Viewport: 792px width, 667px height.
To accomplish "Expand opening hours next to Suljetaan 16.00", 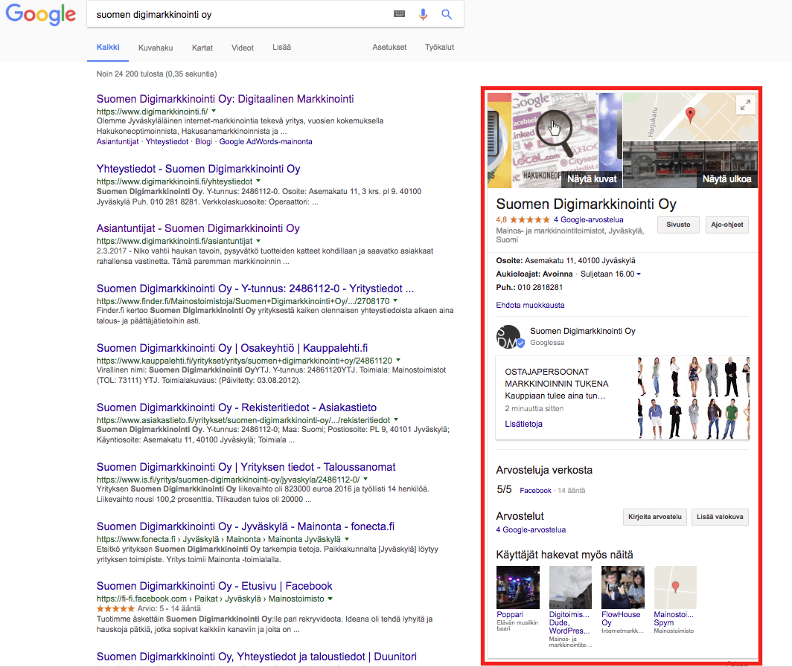I will pos(639,274).
